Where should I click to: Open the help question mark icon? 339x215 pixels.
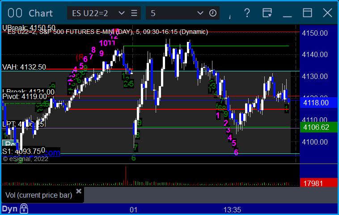point(247,13)
